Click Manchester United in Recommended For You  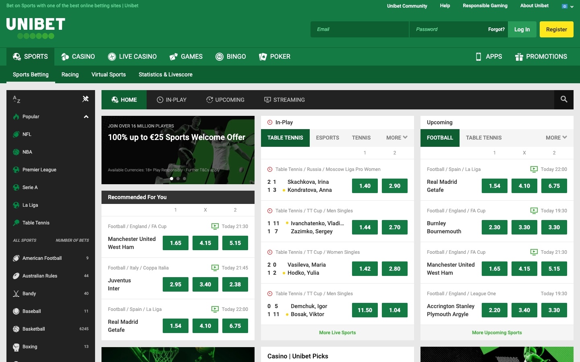[132, 239]
